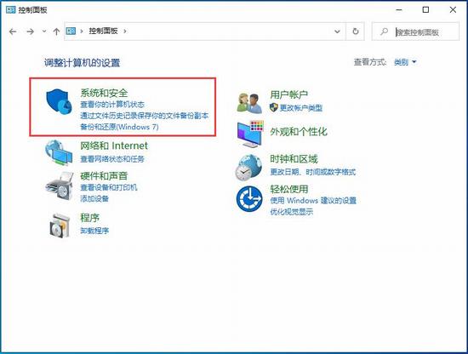Open the Clock and Region globe-clock icon
Screen dimensions: 468x354
(x=248, y=167)
